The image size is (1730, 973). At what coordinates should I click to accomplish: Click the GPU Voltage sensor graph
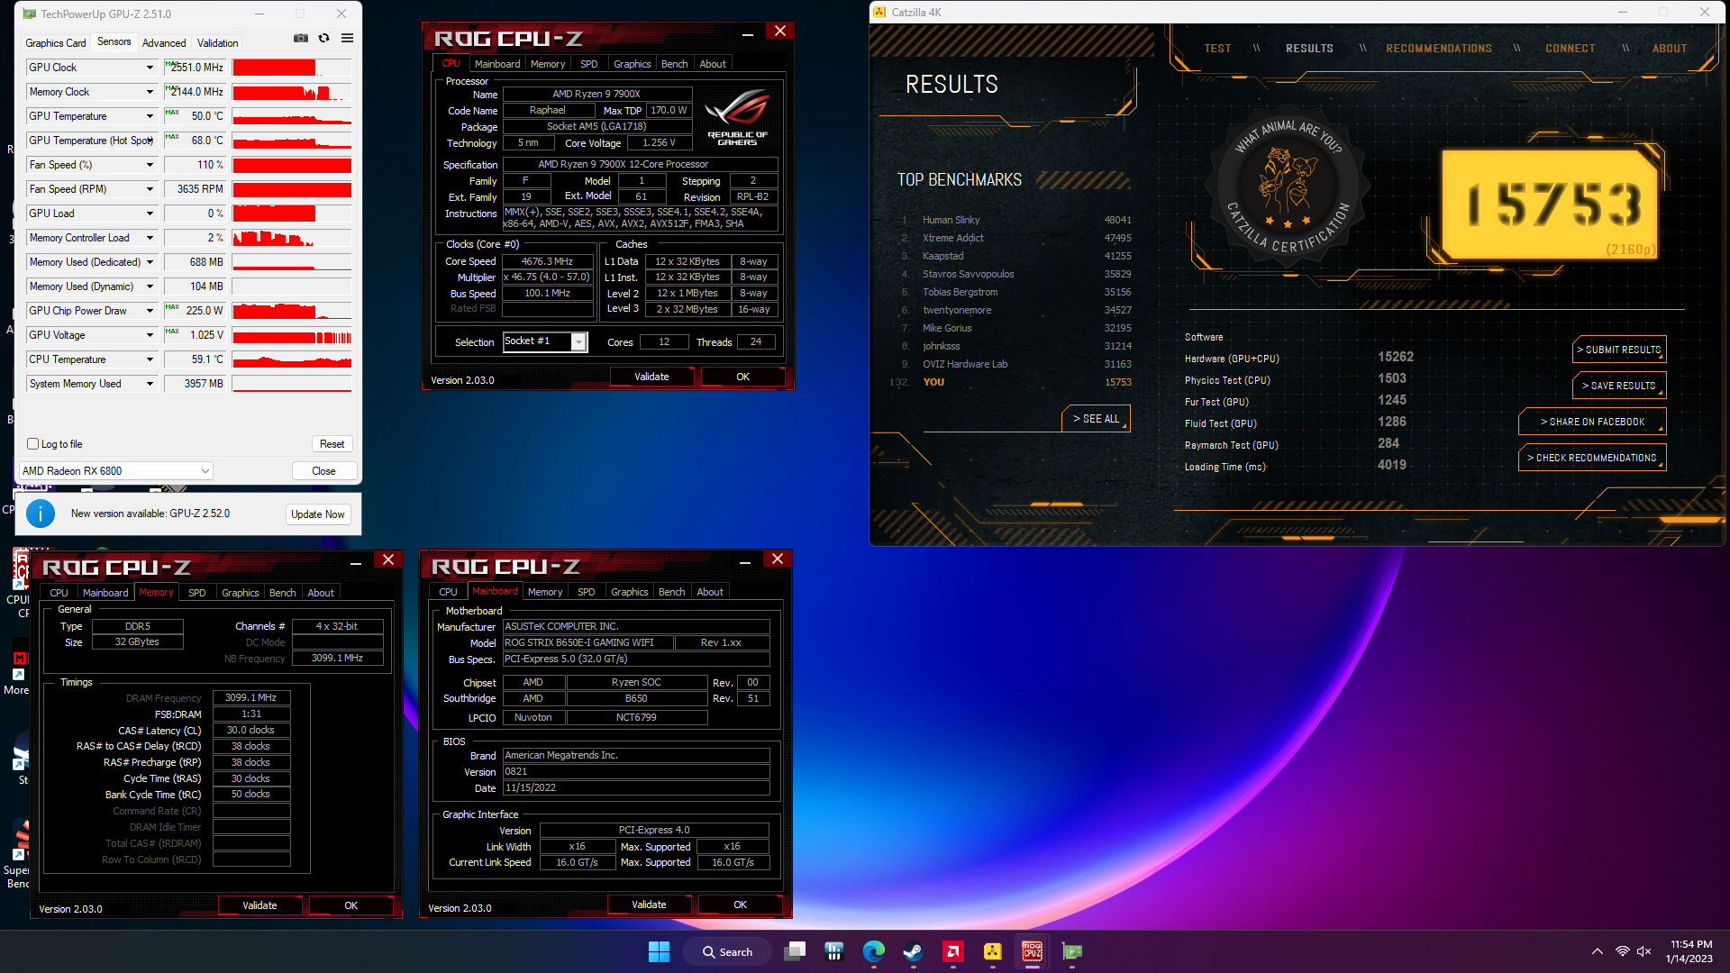point(292,335)
